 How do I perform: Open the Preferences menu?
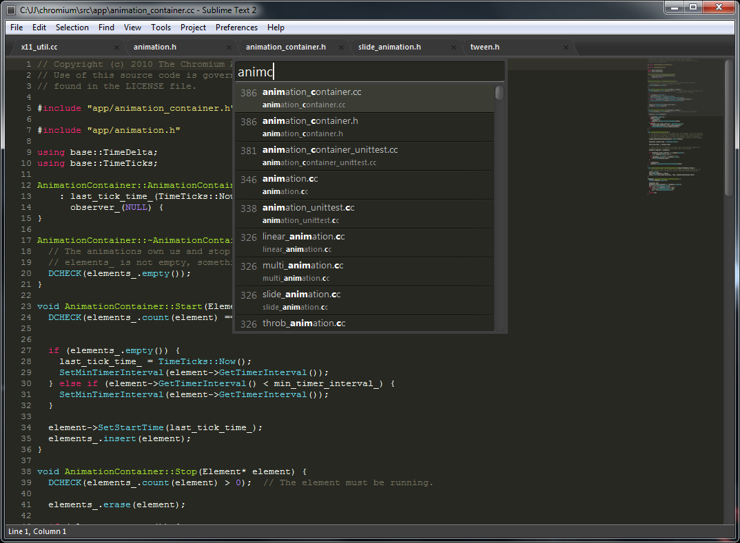click(x=236, y=28)
